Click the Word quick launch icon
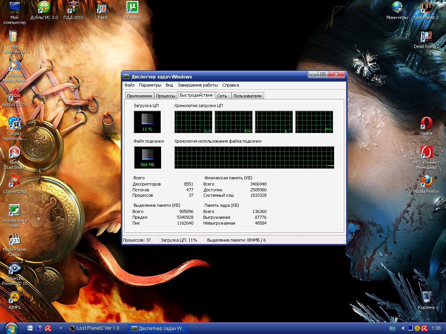Image resolution: width=446 pixels, height=334 pixels. click(x=30, y=328)
